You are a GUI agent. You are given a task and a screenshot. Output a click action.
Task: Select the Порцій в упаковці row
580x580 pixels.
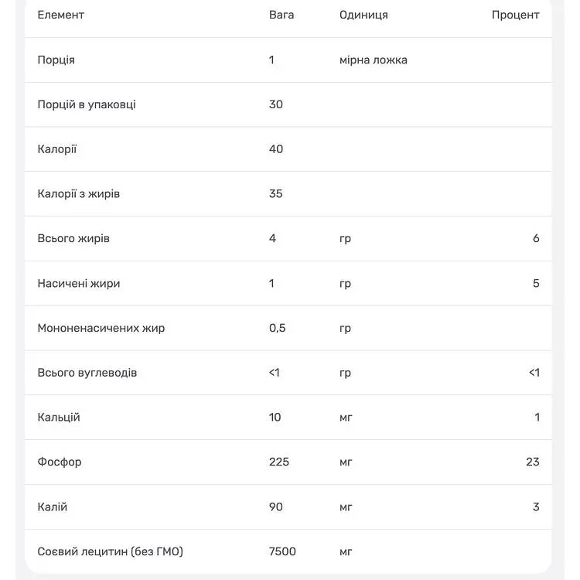click(288, 104)
